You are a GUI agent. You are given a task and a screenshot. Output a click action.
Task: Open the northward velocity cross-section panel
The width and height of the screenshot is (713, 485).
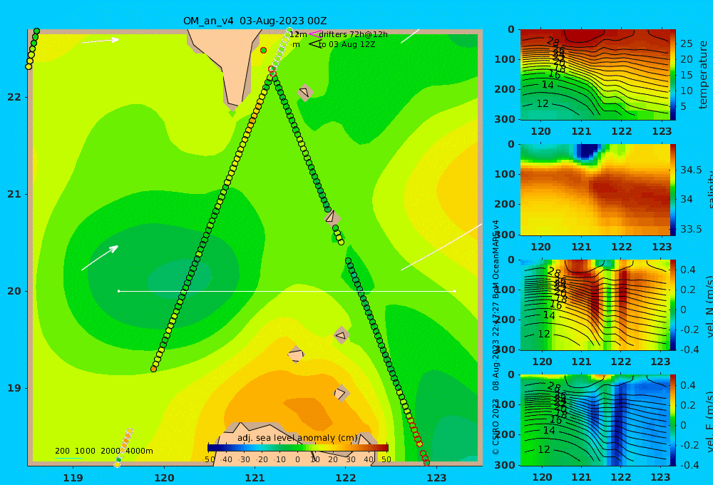tap(595, 305)
